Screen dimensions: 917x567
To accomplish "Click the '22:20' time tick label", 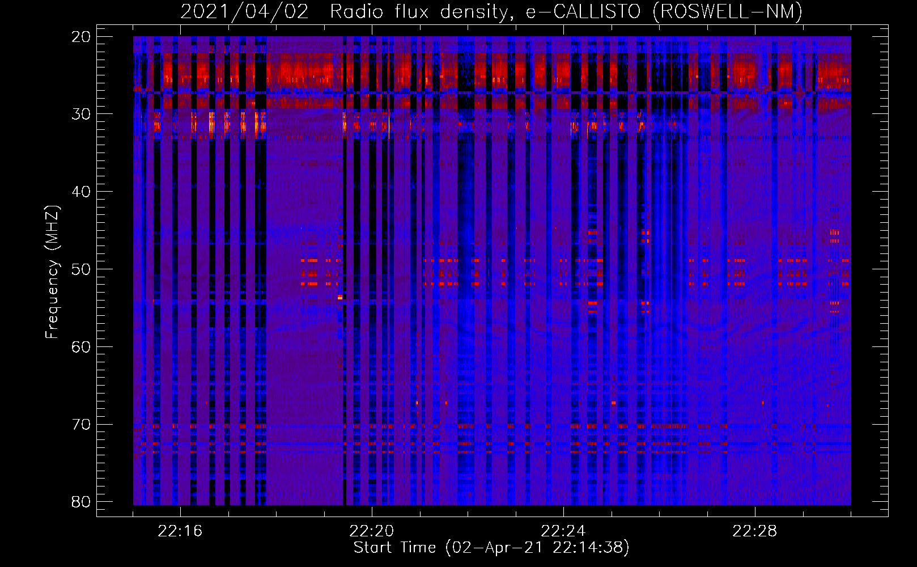I will pyautogui.click(x=371, y=531).
